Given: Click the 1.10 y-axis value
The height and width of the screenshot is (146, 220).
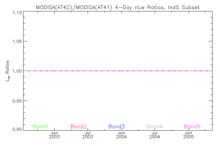Looking at the screenshot, I should (17, 13).
